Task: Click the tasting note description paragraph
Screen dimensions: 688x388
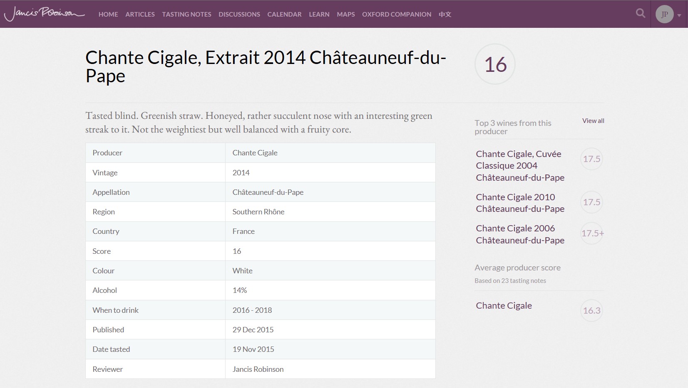Action: click(259, 122)
